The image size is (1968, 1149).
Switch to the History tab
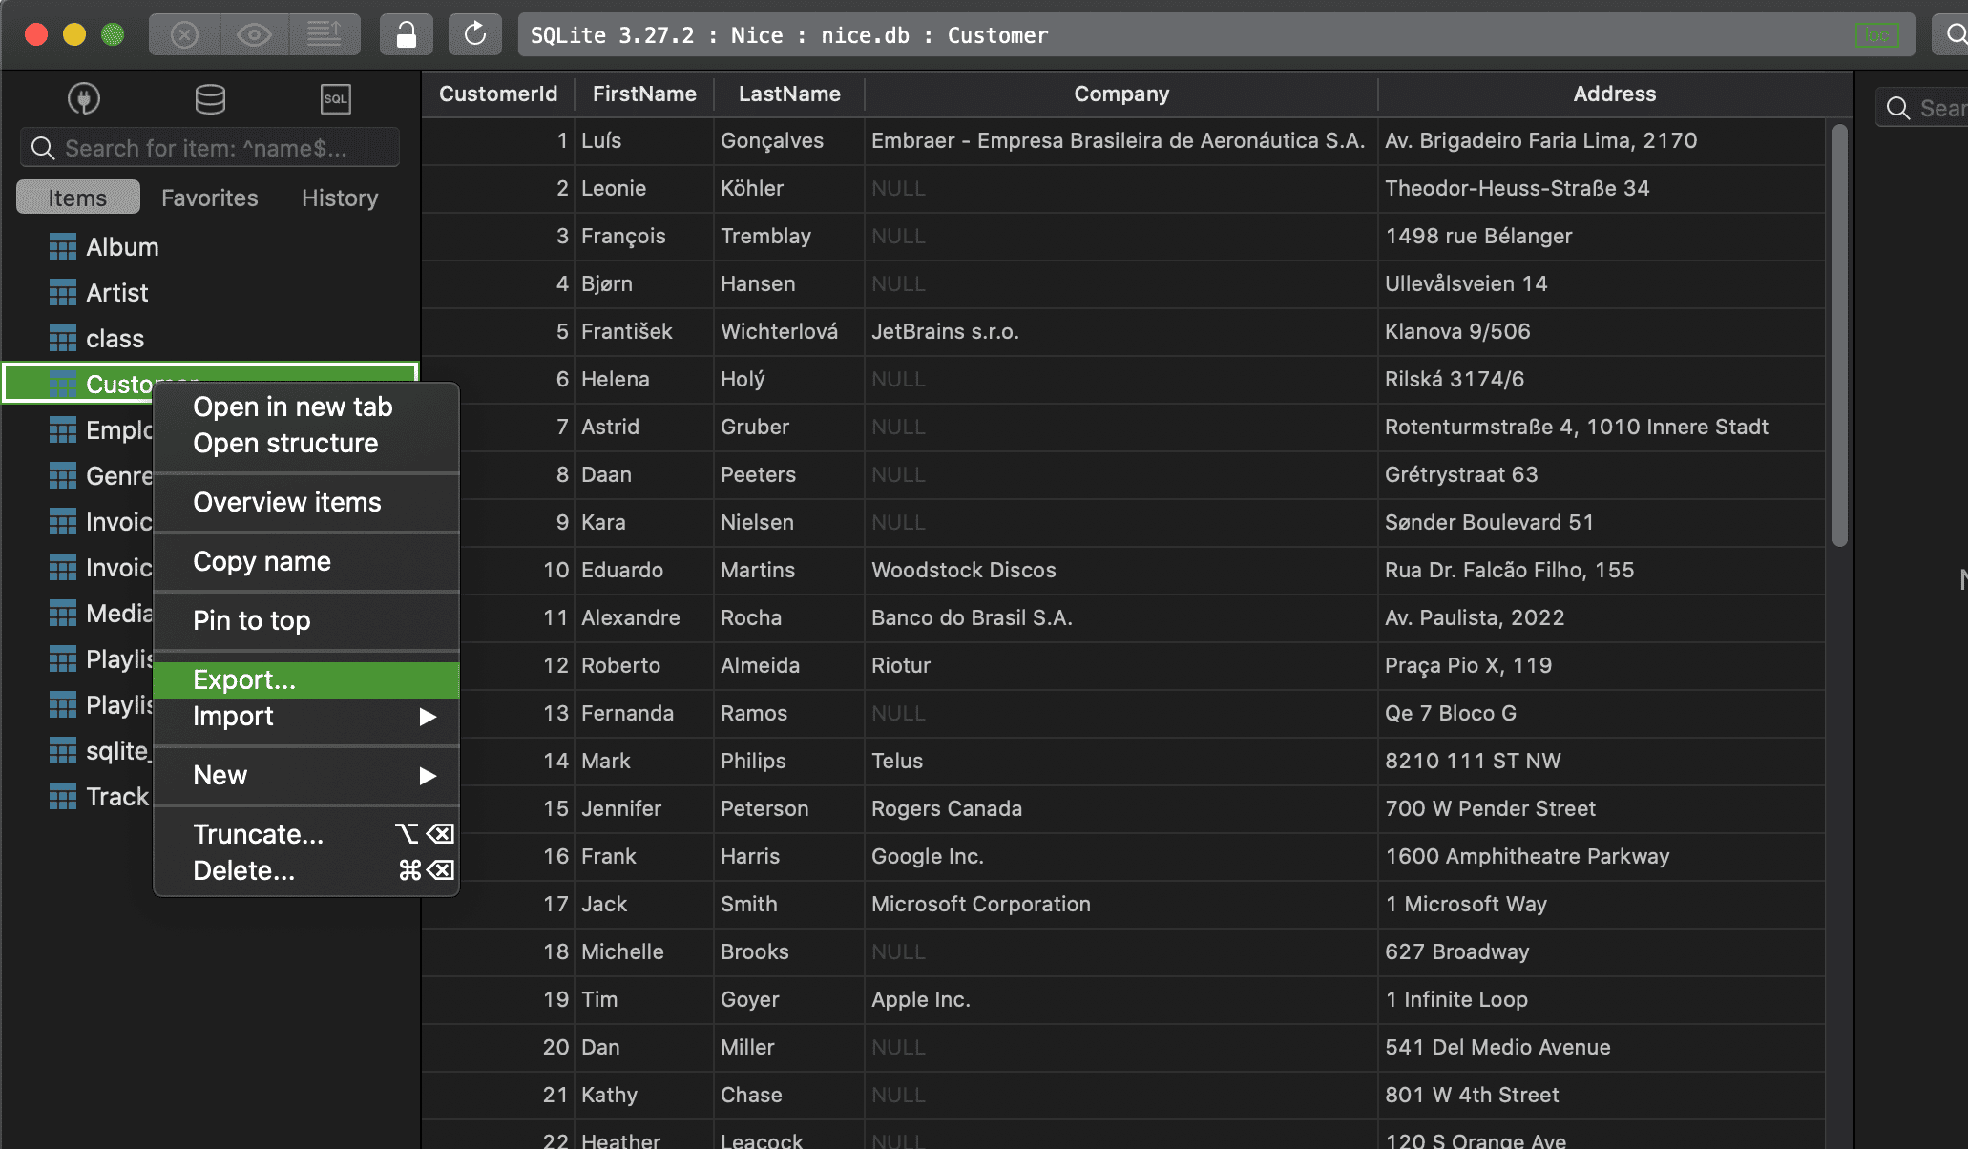[x=340, y=198]
